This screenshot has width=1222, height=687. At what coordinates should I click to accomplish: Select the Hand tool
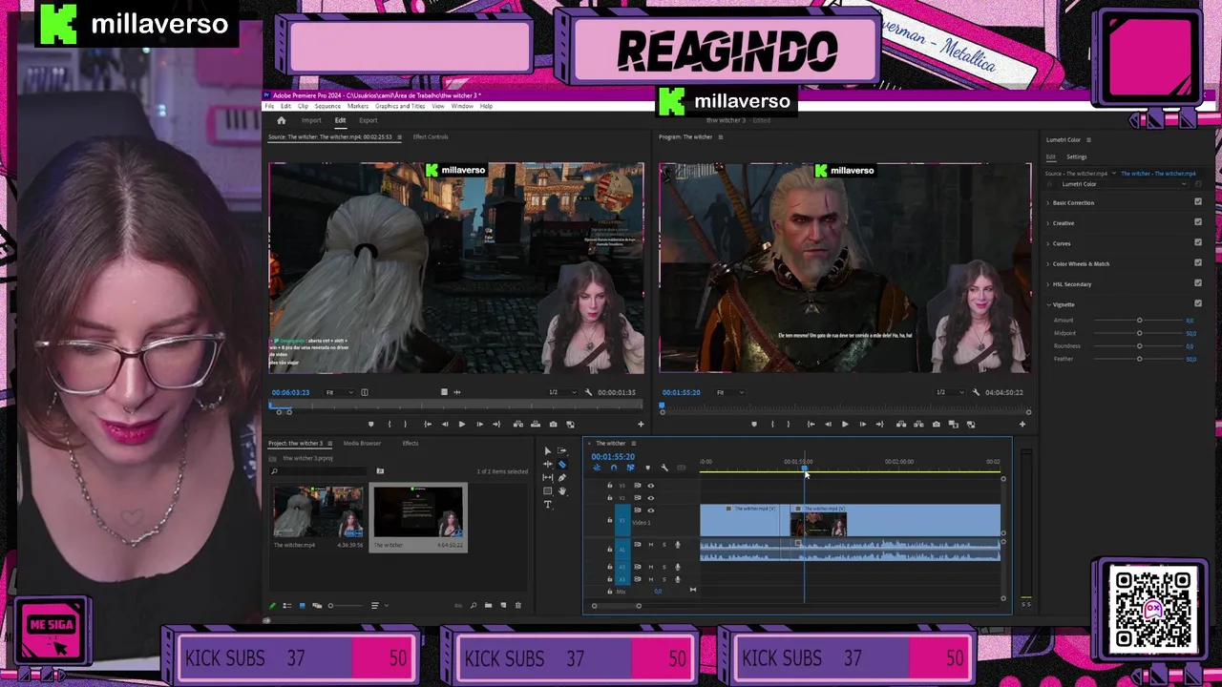pos(562,490)
